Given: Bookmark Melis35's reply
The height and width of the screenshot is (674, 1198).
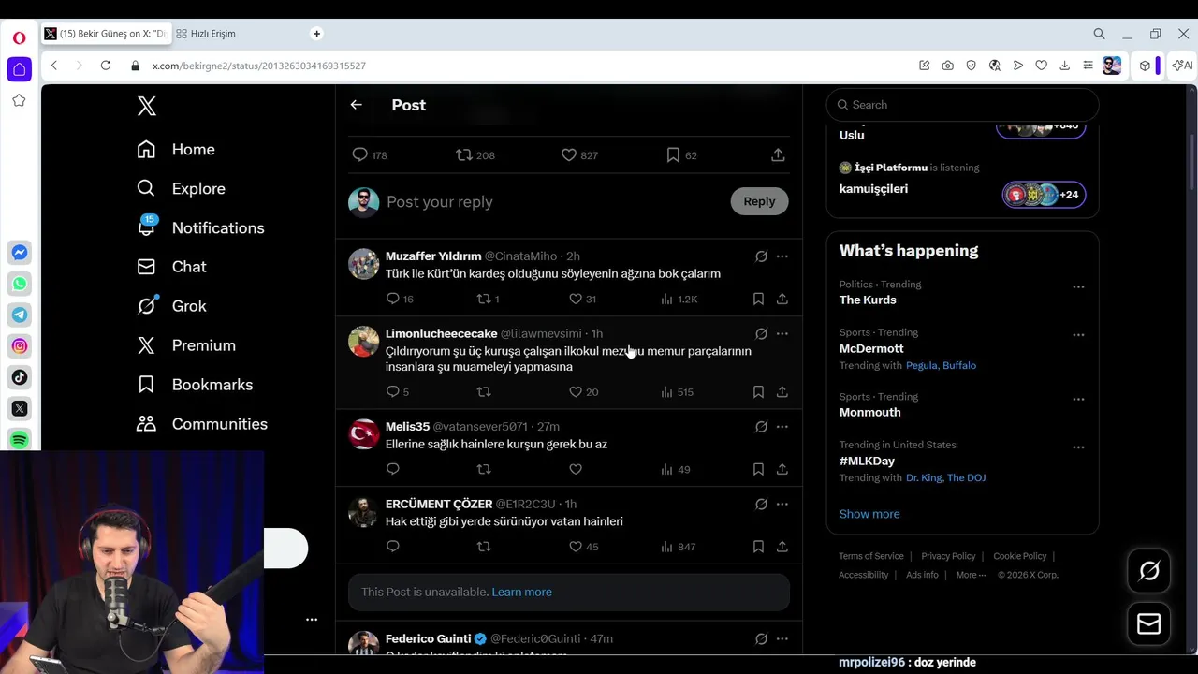Looking at the screenshot, I should [758, 469].
